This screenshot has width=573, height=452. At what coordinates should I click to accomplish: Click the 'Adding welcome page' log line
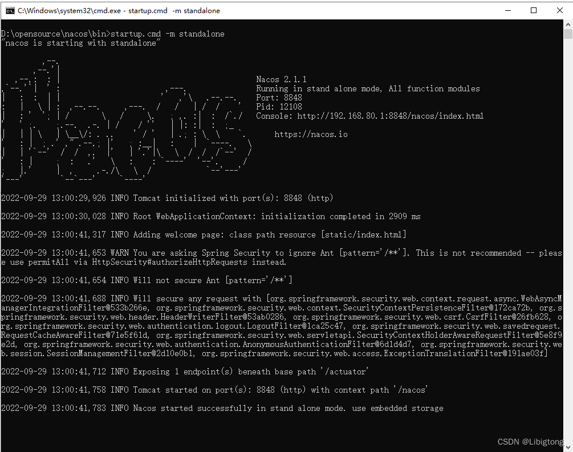(204, 235)
